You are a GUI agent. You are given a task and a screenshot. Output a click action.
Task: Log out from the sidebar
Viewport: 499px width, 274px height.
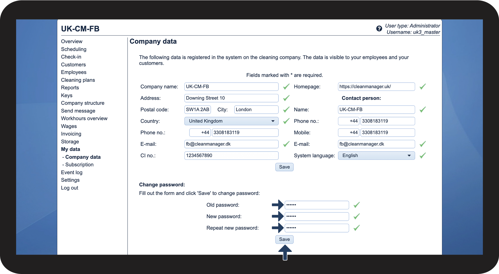click(69, 188)
